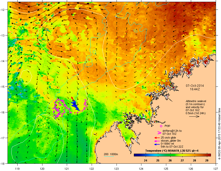This screenshot has width=221, height=171.
Task: Click longitude axis label 121
Action: [67, 168]
